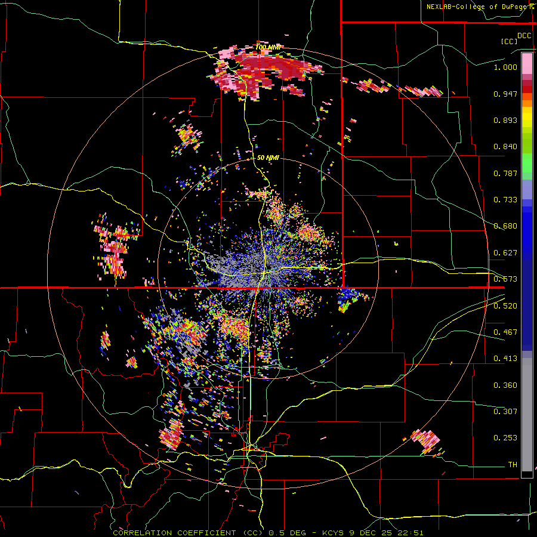This screenshot has height=537, width=537.
Task: Select the 0.307 legend value
Action: pyautogui.click(x=505, y=412)
